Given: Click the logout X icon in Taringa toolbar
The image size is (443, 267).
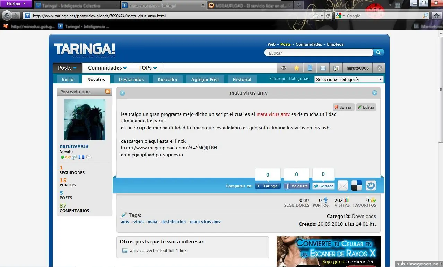Looking at the screenshot, I should (379, 68).
